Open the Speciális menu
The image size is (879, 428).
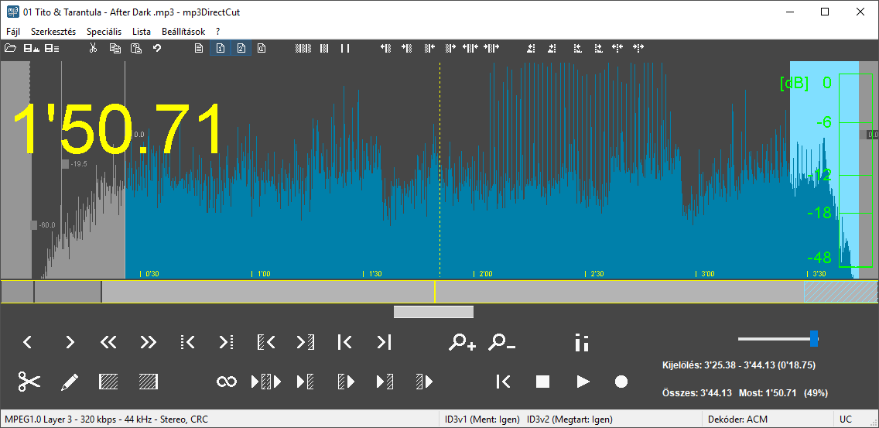pyautogui.click(x=104, y=32)
